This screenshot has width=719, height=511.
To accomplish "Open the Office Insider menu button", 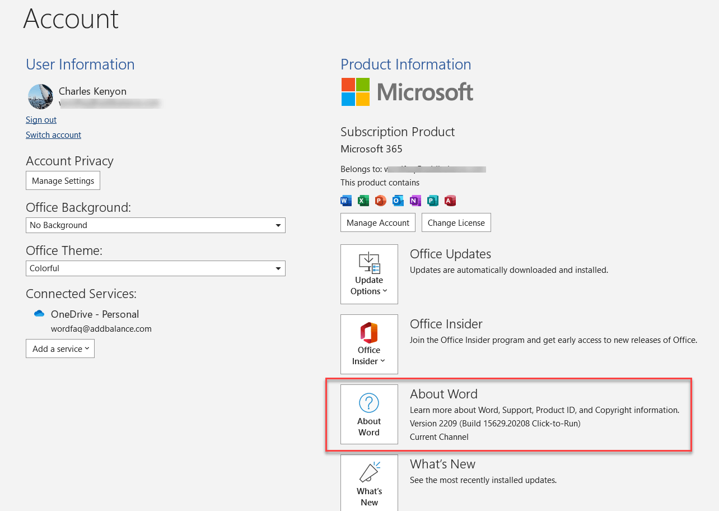I will (x=369, y=344).
